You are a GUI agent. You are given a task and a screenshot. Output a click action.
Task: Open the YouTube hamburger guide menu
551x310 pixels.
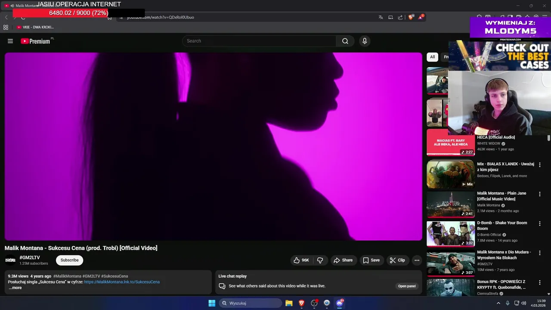click(10, 41)
